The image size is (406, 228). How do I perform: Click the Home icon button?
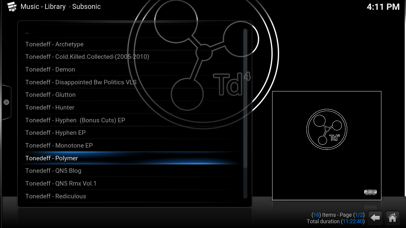[x=392, y=218]
